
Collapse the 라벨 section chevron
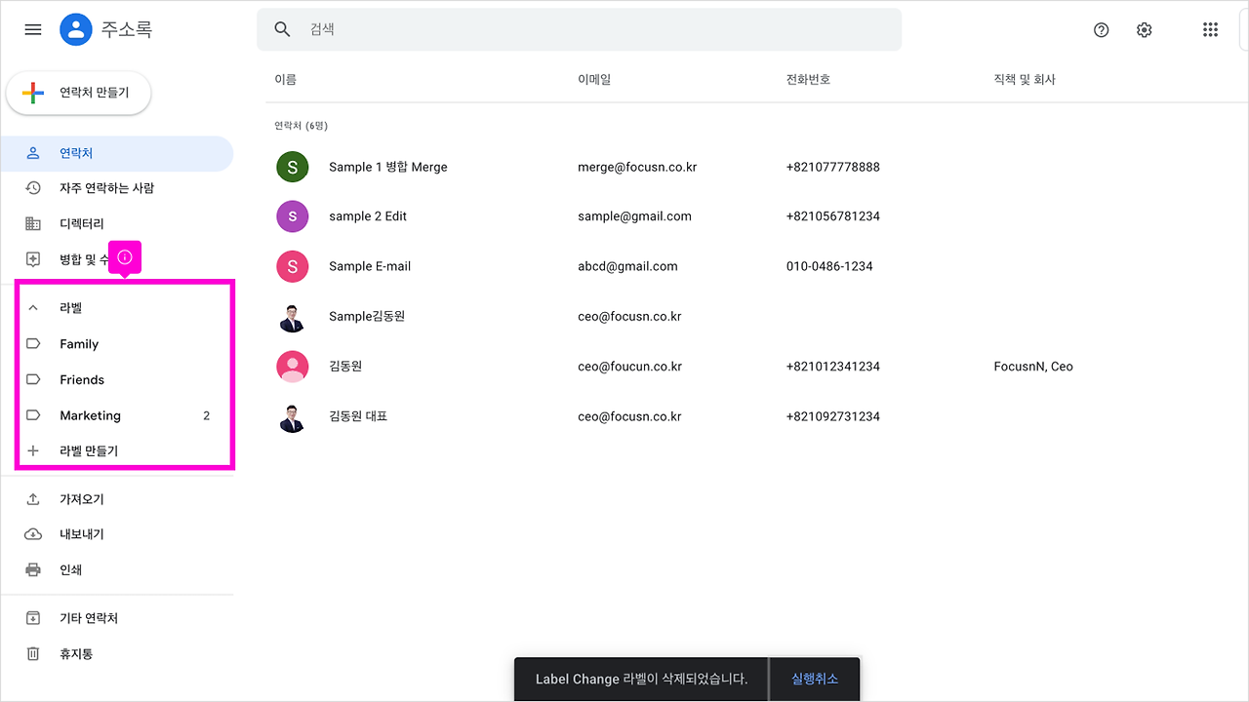click(32, 307)
